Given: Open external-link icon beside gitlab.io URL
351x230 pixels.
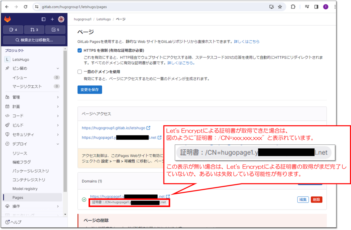Looking at the screenshot, I should (148, 128).
